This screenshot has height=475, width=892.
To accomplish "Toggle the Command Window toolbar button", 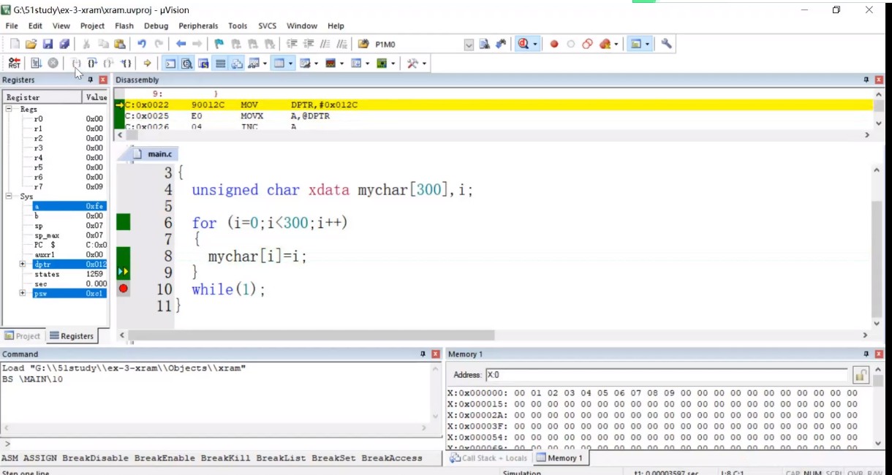I will pyautogui.click(x=170, y=64).
